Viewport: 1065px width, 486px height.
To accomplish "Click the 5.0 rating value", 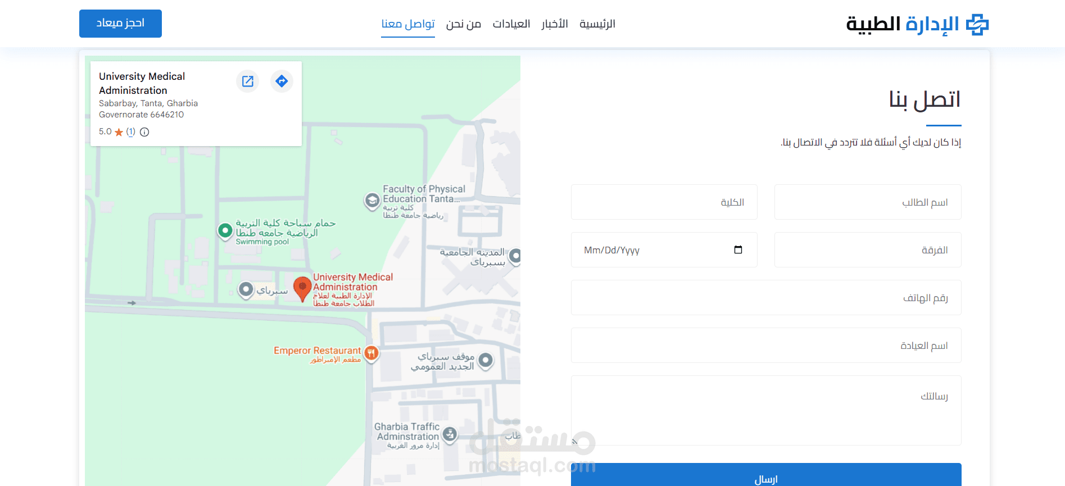I will click(105, 131).
